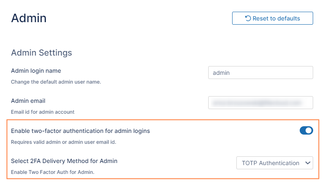Click "Email id for admin account" hint text
Screen dimensions: 327x186
42,112
